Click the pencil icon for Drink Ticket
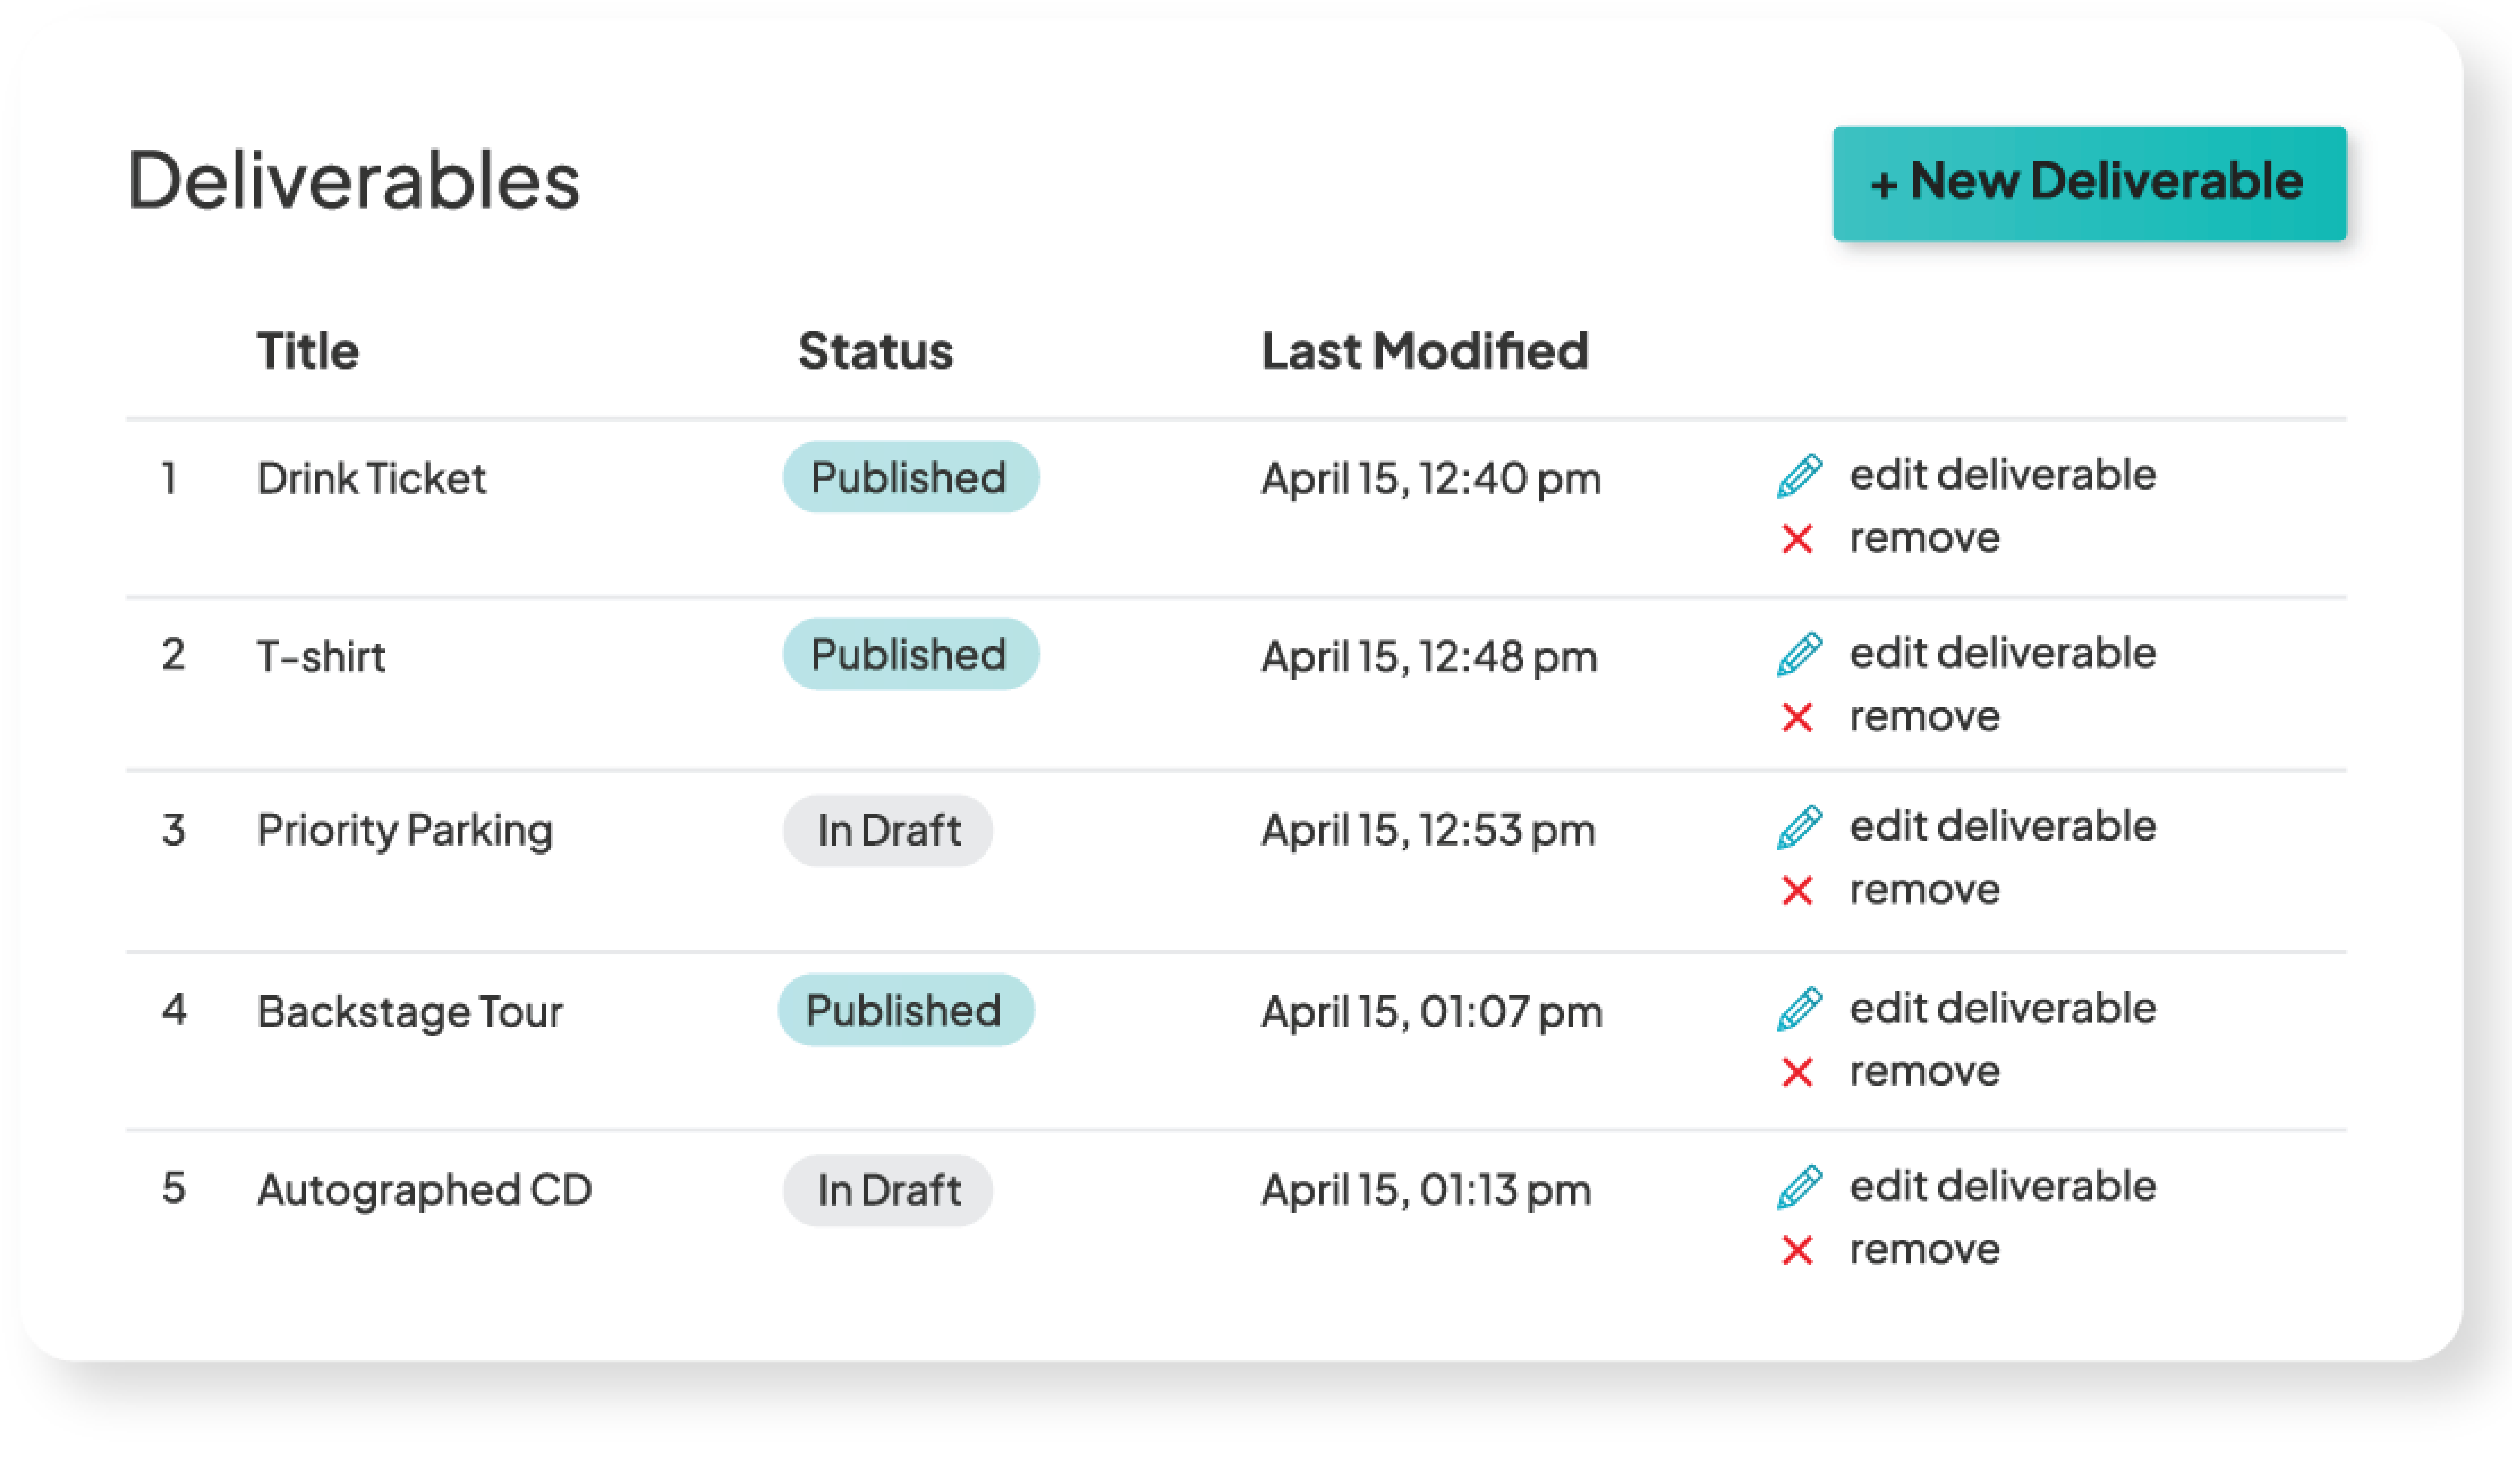 pyautogui.click(x=1798, y=476)
